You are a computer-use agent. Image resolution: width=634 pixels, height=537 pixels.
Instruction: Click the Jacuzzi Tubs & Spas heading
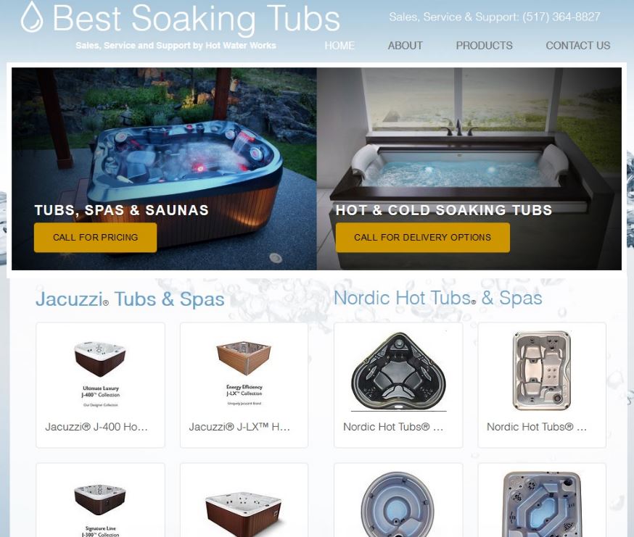pyautogui.click(x=130, y=299)
